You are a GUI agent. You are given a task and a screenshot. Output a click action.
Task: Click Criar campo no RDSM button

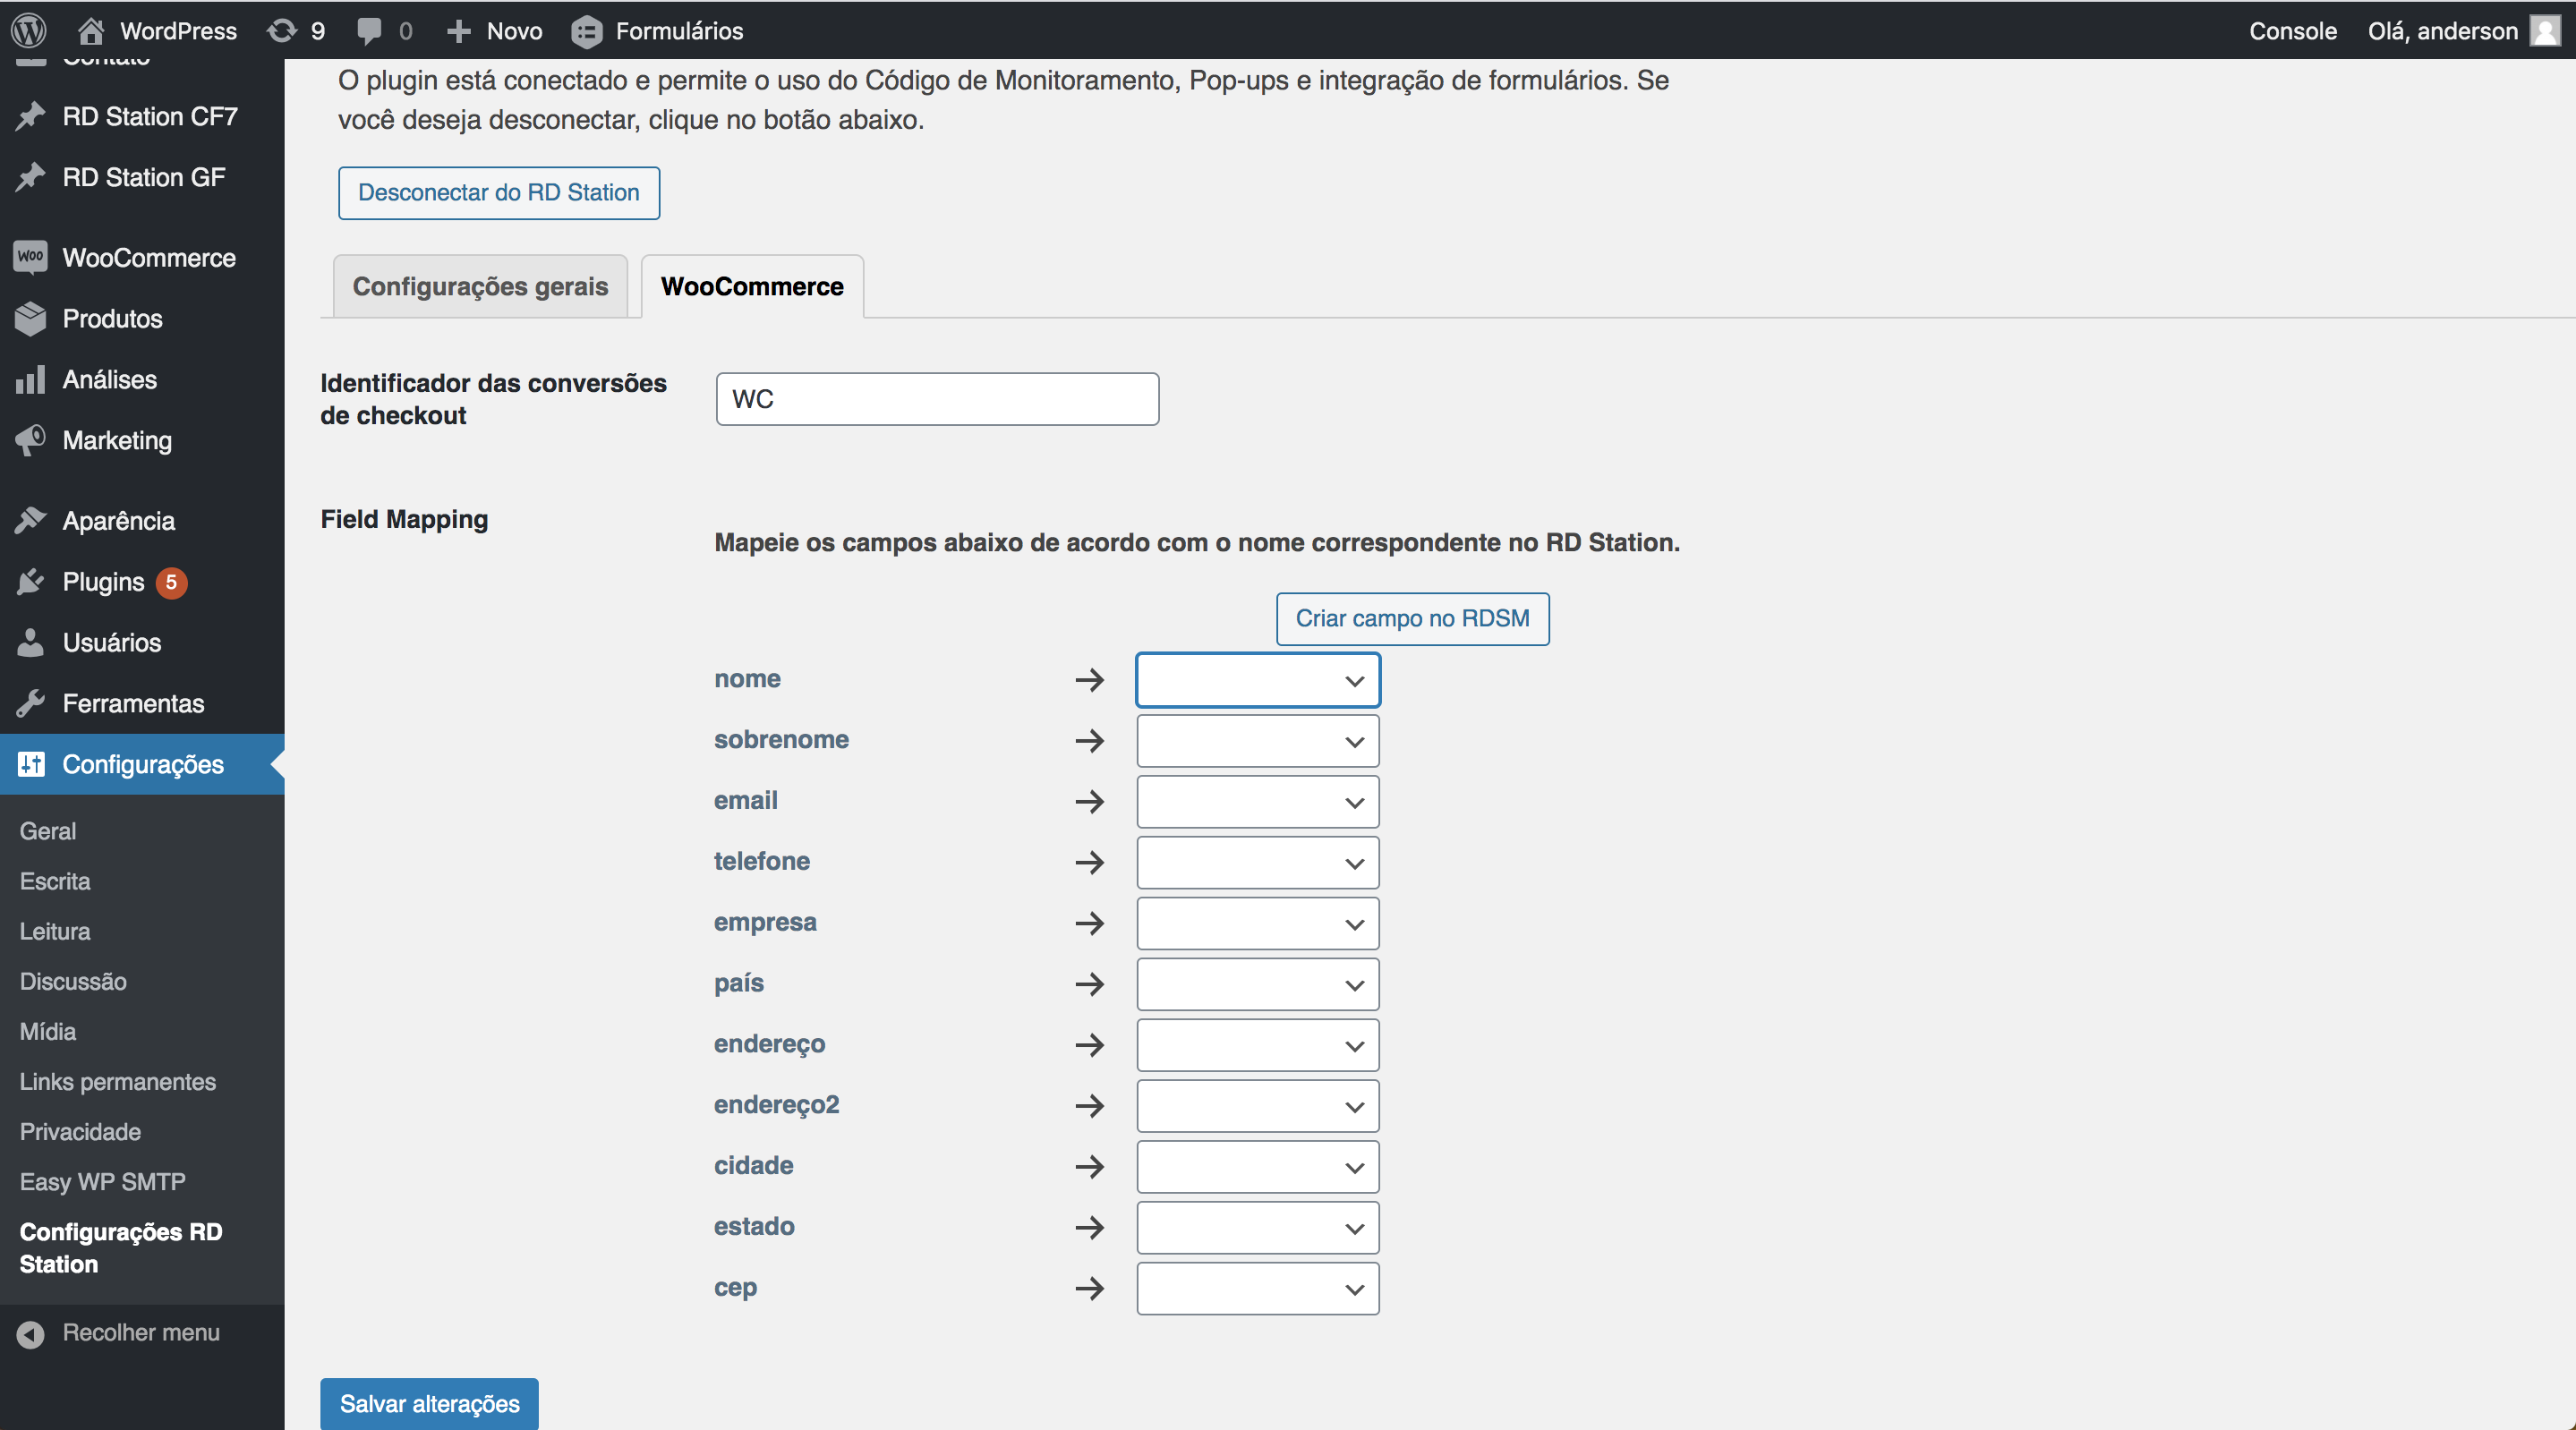click(1412, 619)
